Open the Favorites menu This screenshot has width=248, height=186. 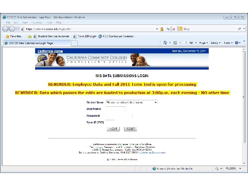click(x=37, y=22)
